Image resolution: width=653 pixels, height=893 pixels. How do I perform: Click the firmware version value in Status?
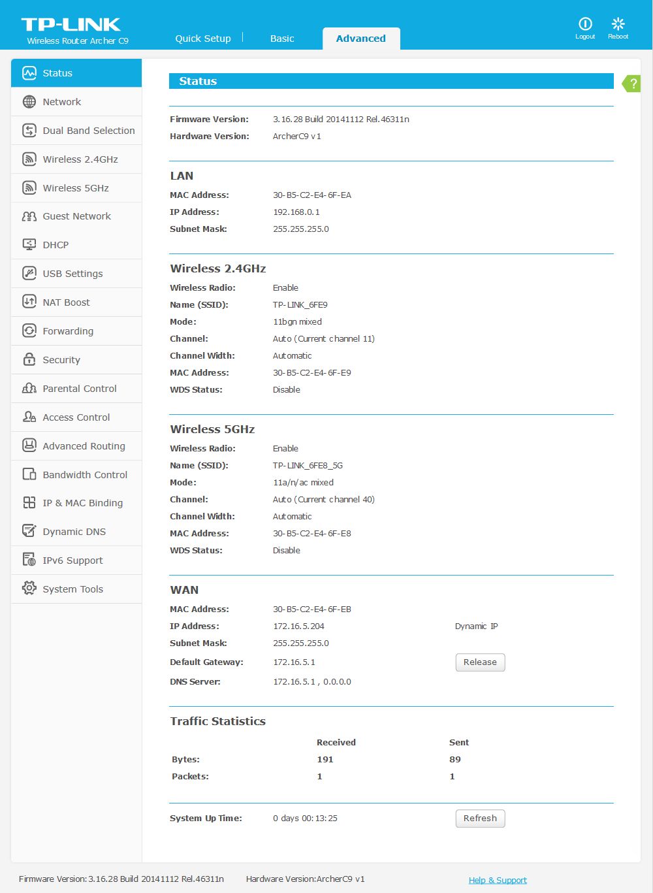click(x=341, y=120)
